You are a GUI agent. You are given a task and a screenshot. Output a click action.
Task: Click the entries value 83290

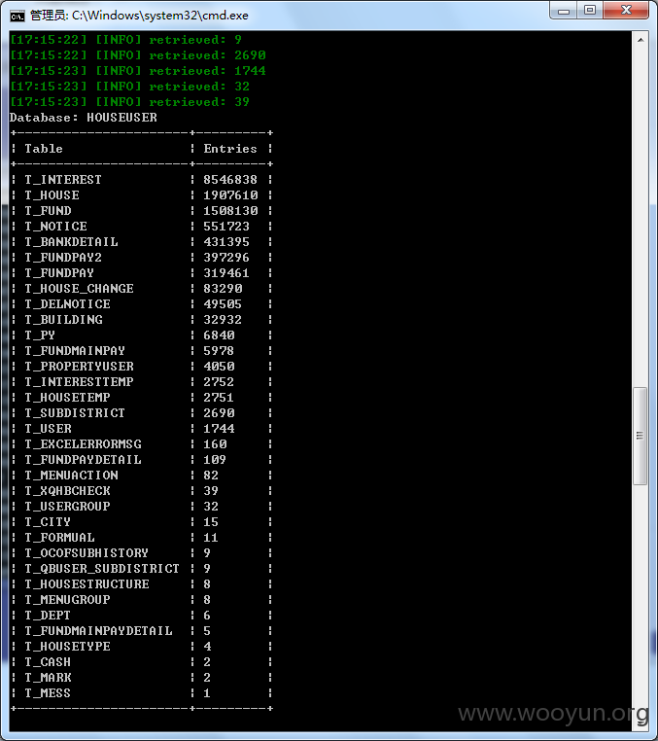(x=223, y=289)
